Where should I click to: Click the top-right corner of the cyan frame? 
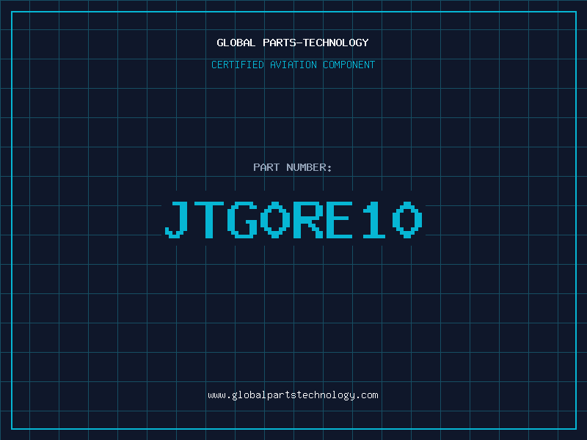(x=575, y=12)
